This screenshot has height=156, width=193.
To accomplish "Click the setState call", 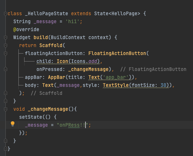I will click(31, 117).
